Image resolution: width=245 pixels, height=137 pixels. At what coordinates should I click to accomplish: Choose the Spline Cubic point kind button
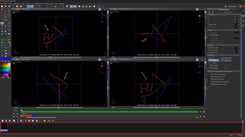coord(214,68)
